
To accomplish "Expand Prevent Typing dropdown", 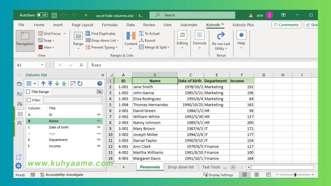I will [x=116, y=47].
